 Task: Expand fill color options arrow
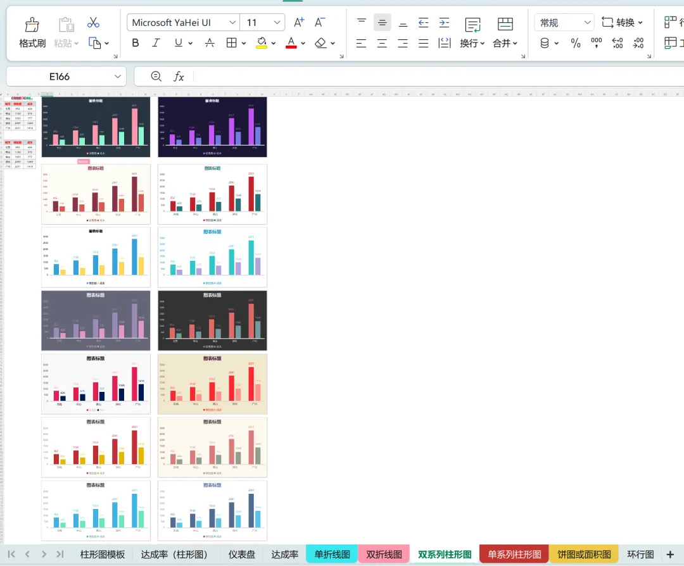tap(273, 43)
